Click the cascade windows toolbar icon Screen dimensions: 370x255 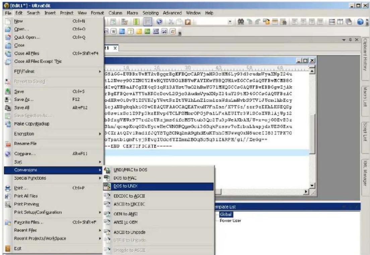click(349, 22)
